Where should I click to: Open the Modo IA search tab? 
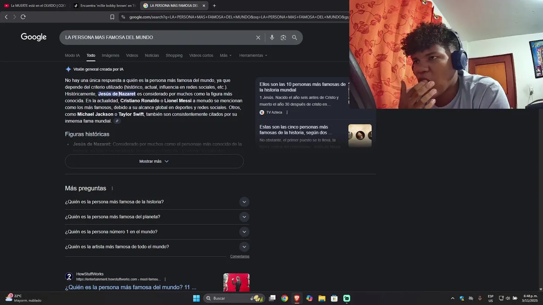72,55
